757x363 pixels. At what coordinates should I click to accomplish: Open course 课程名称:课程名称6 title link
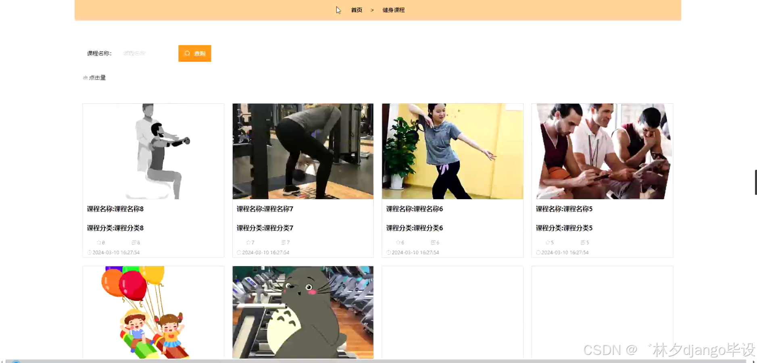tap(414, 209)
